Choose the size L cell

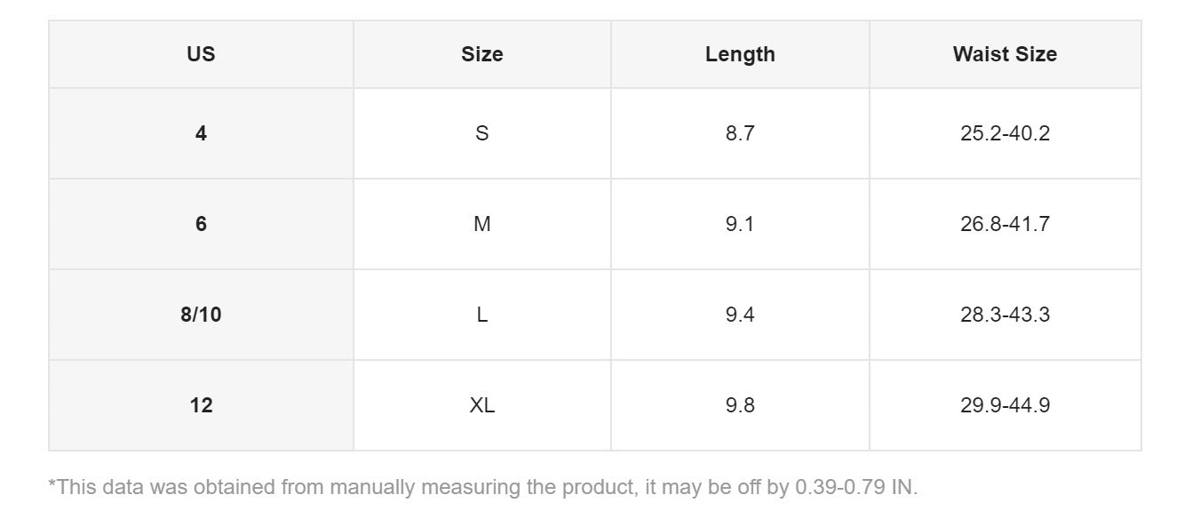481,315
